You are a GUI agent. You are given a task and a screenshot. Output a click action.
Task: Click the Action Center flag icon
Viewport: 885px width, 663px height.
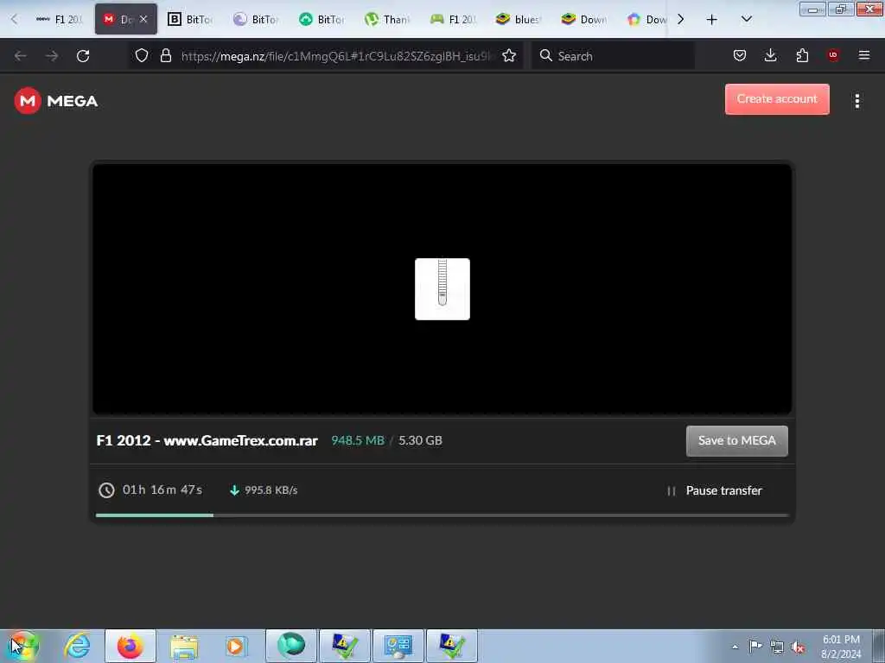coord(755,647)
